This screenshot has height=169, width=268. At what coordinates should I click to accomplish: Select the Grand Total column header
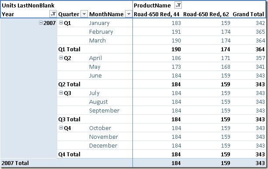tap(248, 14)
